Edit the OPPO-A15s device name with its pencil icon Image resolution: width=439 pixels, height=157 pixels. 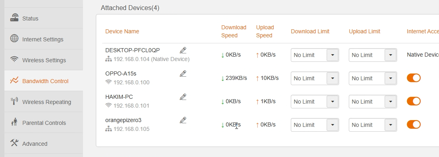[183, 73]
